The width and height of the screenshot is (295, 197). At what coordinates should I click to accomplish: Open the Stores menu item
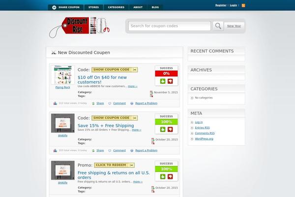tap(93, 7)
